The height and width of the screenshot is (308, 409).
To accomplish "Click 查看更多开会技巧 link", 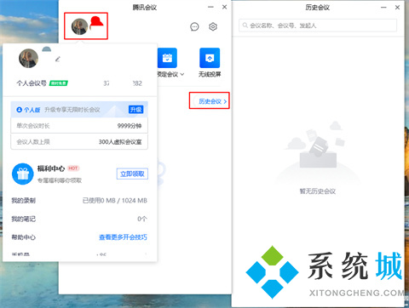I will (123, 237).
